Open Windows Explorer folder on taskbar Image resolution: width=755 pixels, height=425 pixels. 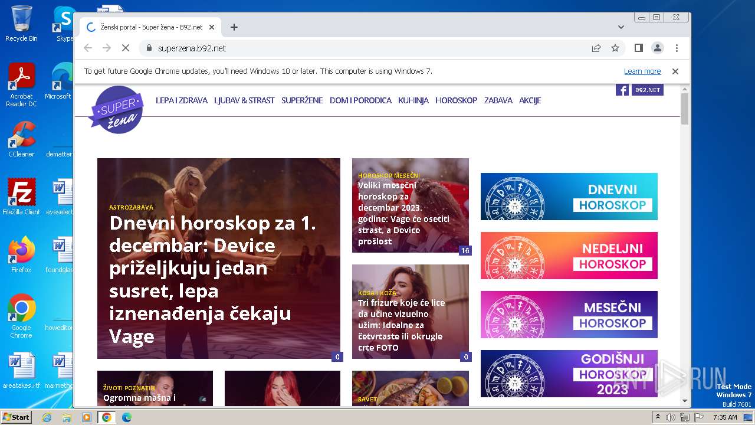tap(67, 417)
